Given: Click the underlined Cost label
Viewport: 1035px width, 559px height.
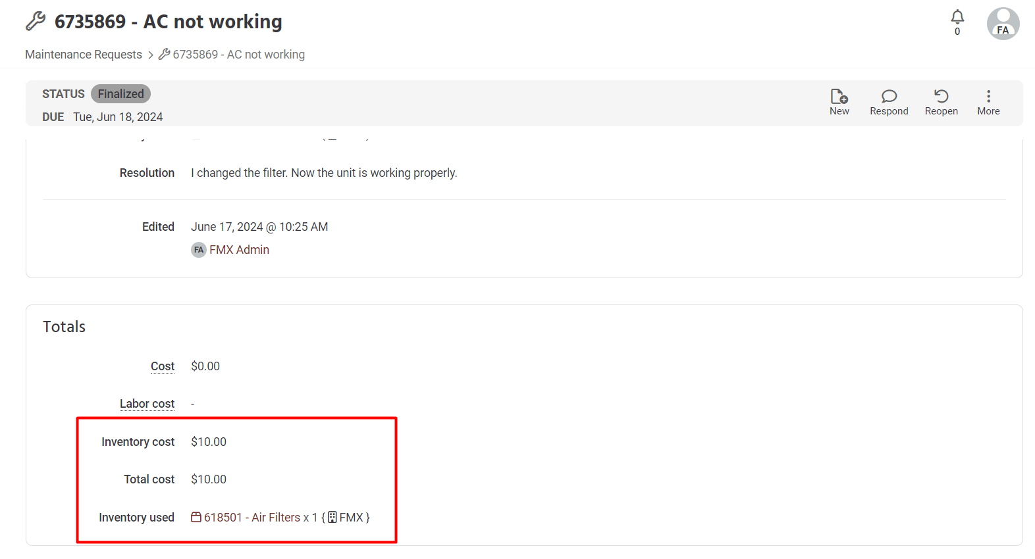Looking at the screenshot, I should click(163, 366).
